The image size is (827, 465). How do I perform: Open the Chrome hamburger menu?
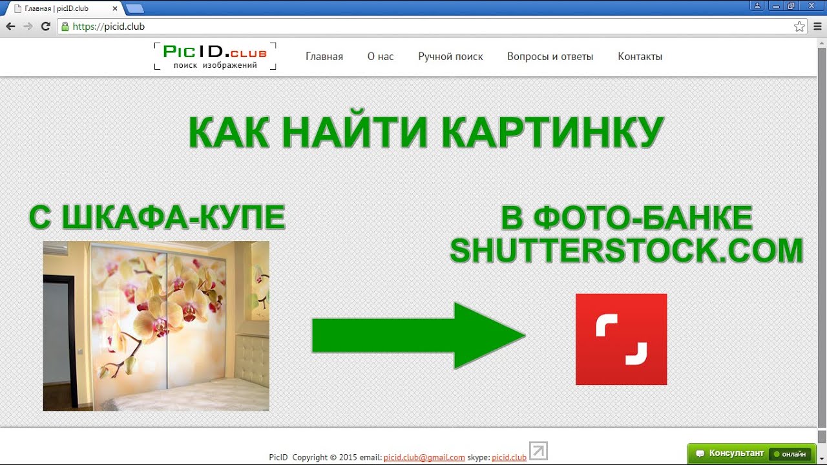817,26
